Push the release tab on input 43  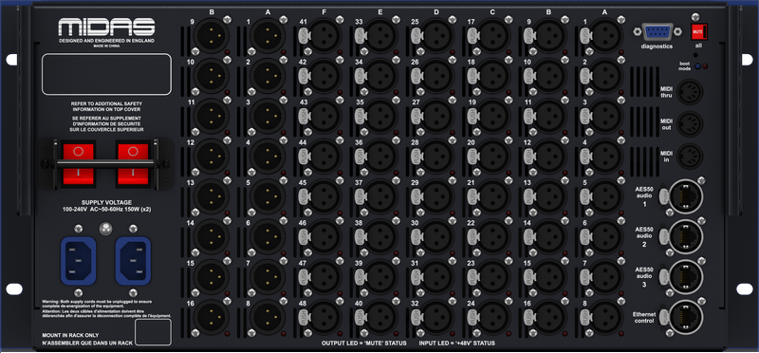point(304,115)
